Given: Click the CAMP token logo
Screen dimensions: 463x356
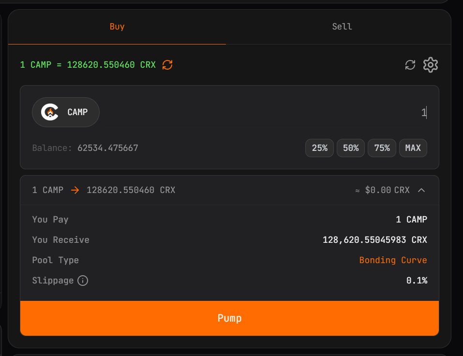Looking at the screenshot, I should pyautogui.click(x=49, y=112).
